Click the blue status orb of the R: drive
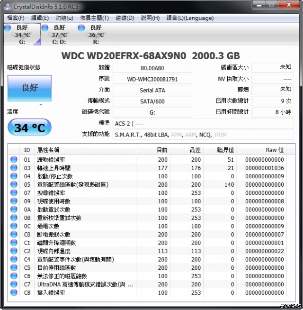Image resolution: width=303 pixels, height=310 pixels. pos(81,28)
